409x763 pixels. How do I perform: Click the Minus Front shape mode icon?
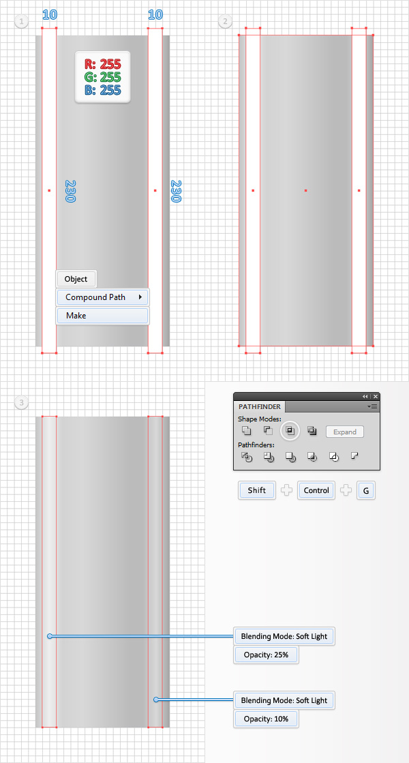click(268, 431)
